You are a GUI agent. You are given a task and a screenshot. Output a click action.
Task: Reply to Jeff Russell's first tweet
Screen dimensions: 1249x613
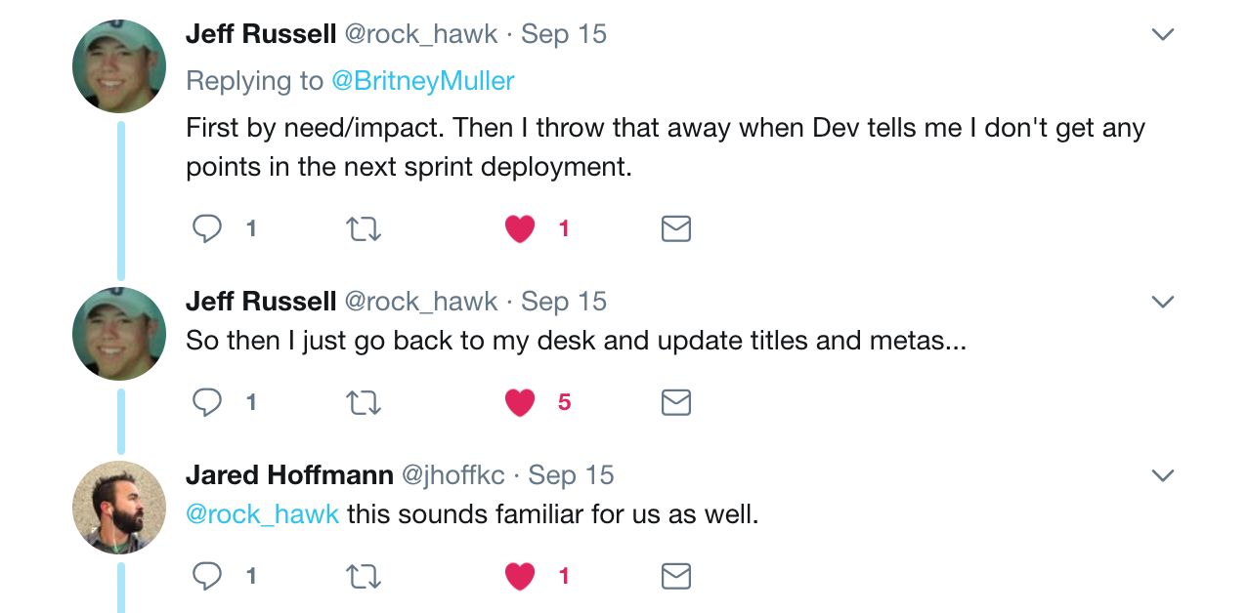coord(206,228)
